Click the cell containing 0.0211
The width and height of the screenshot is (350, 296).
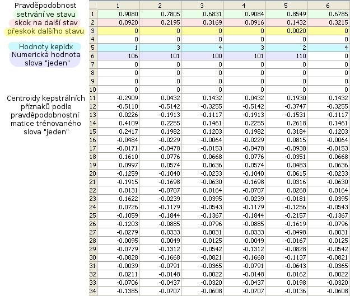(x=118, y=274)
